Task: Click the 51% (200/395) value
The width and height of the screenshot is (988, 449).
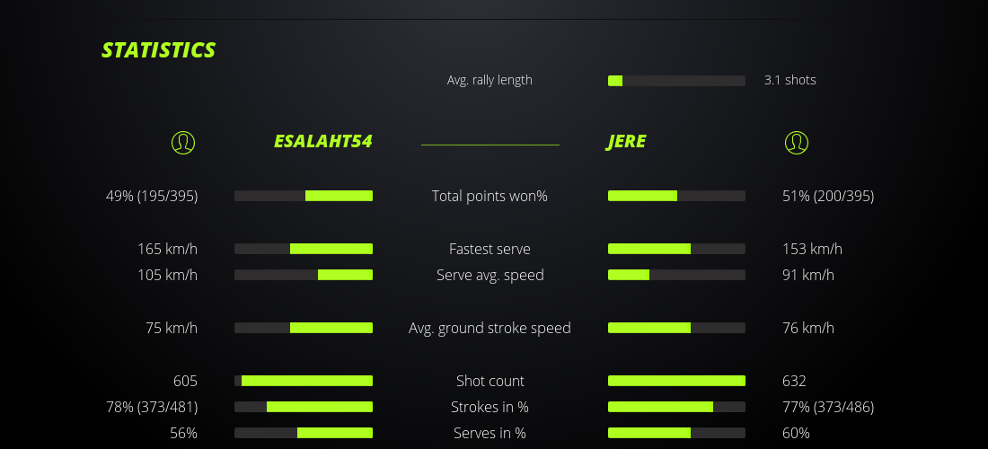Action: pyautogui.click(x=827, y=196)
